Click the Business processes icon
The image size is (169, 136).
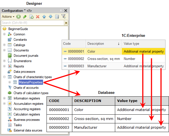pos(10,119)
